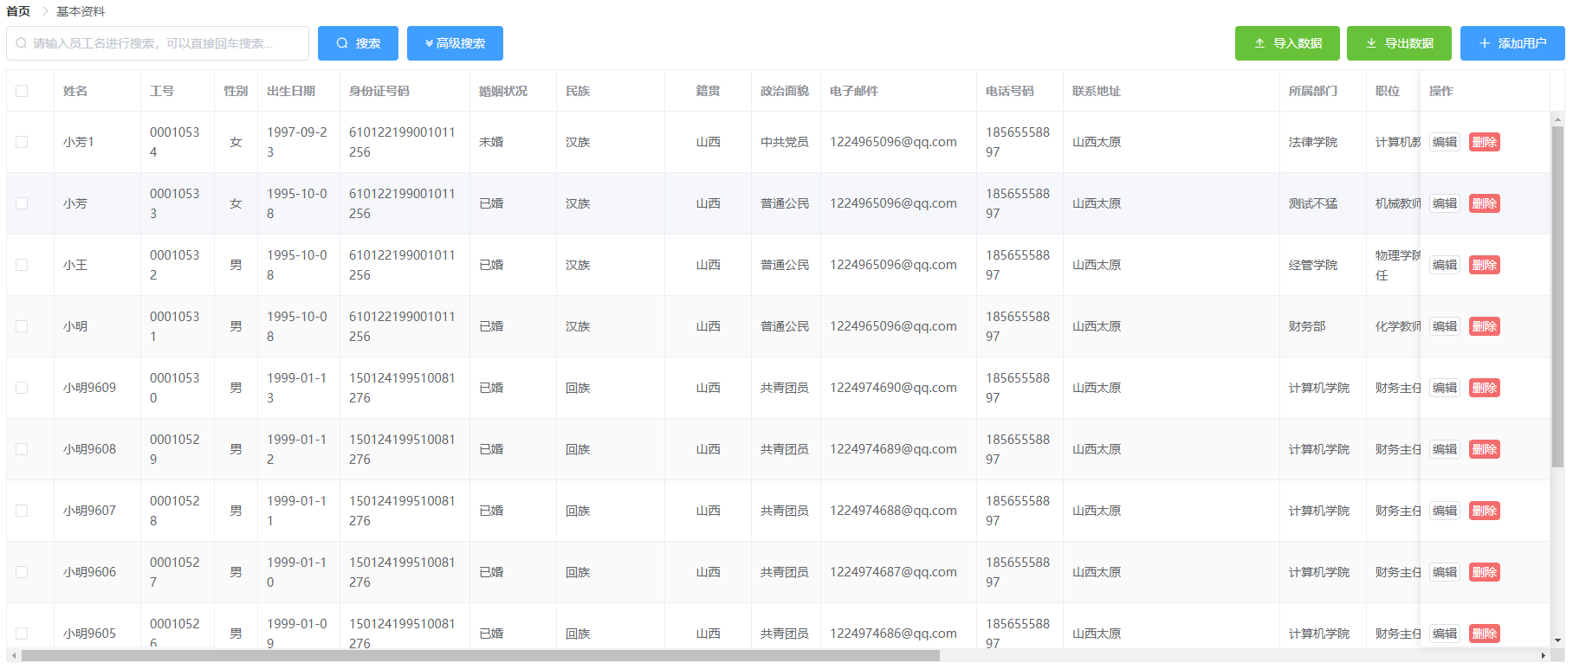
Task: Edit the record for 小芳1
Action: 1445,142
